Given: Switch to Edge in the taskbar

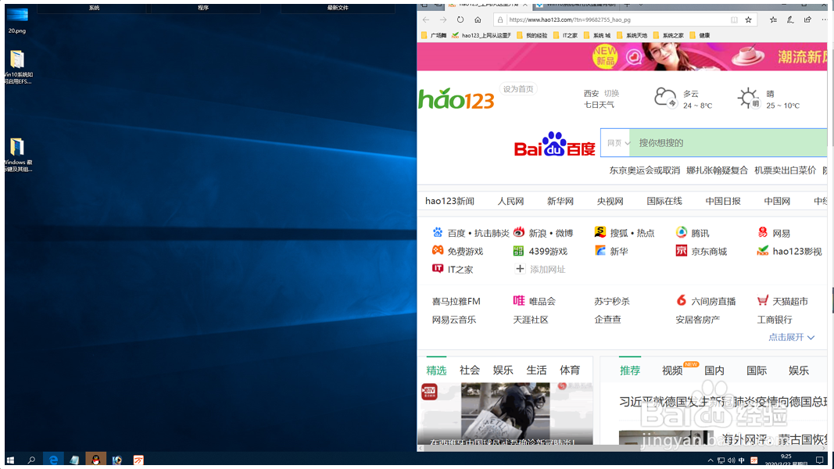Looking at the screenshot, I should 53,460.
